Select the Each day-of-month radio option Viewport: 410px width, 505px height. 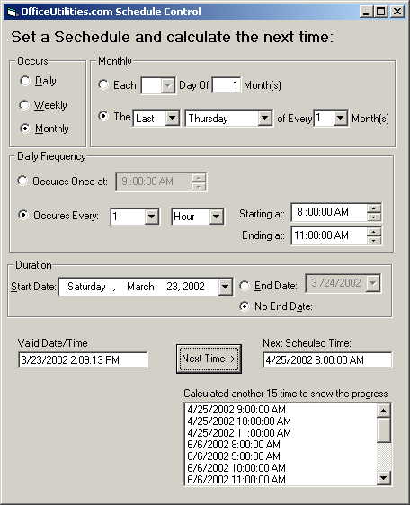(103, 84)
